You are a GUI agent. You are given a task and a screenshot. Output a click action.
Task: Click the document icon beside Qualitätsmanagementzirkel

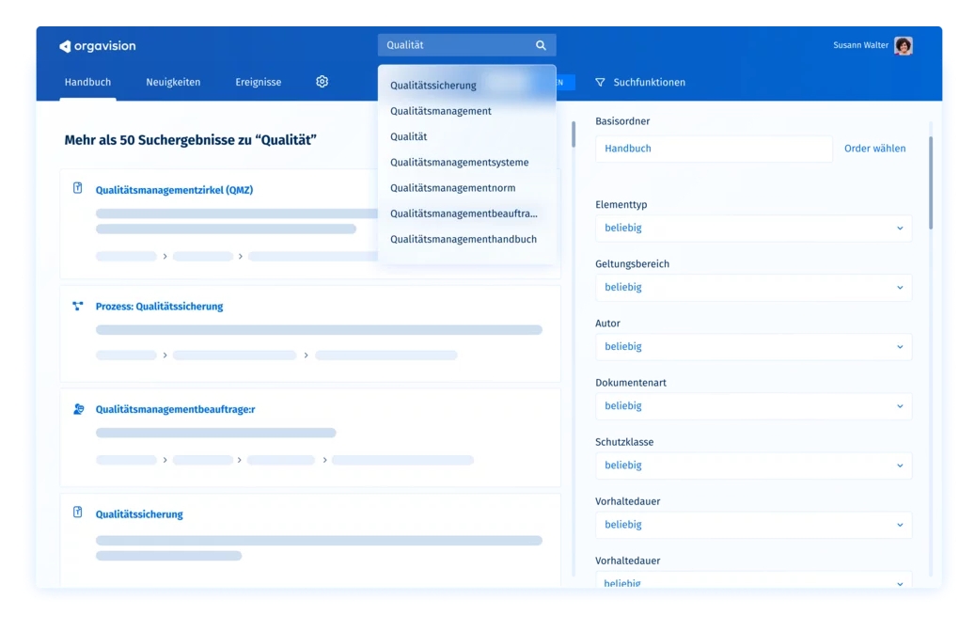[x=78, y=188]
